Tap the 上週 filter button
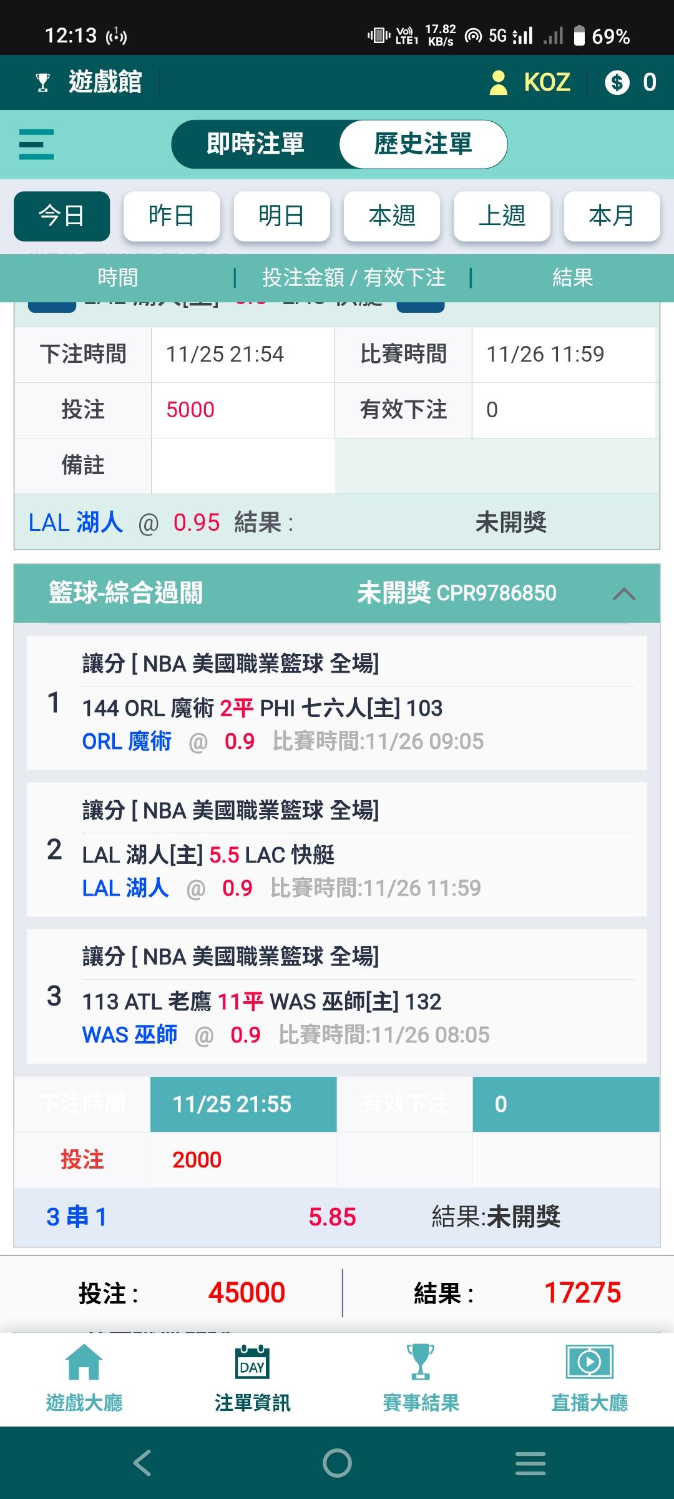 (x=502, y=216)
